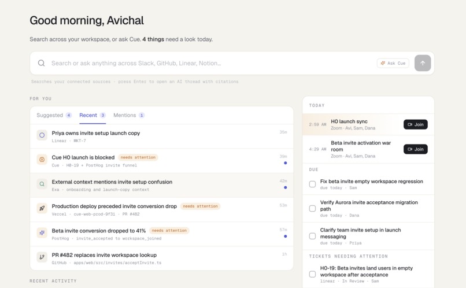Check off Fix beta invite empty workspace regression
The height and width of the screenshot is (288, 466).
tap(312, 184)
